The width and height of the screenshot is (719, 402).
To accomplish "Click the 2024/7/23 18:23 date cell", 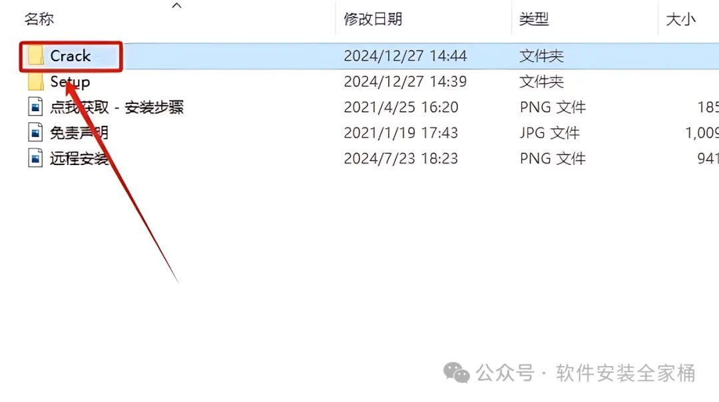I will pos(401,158).
